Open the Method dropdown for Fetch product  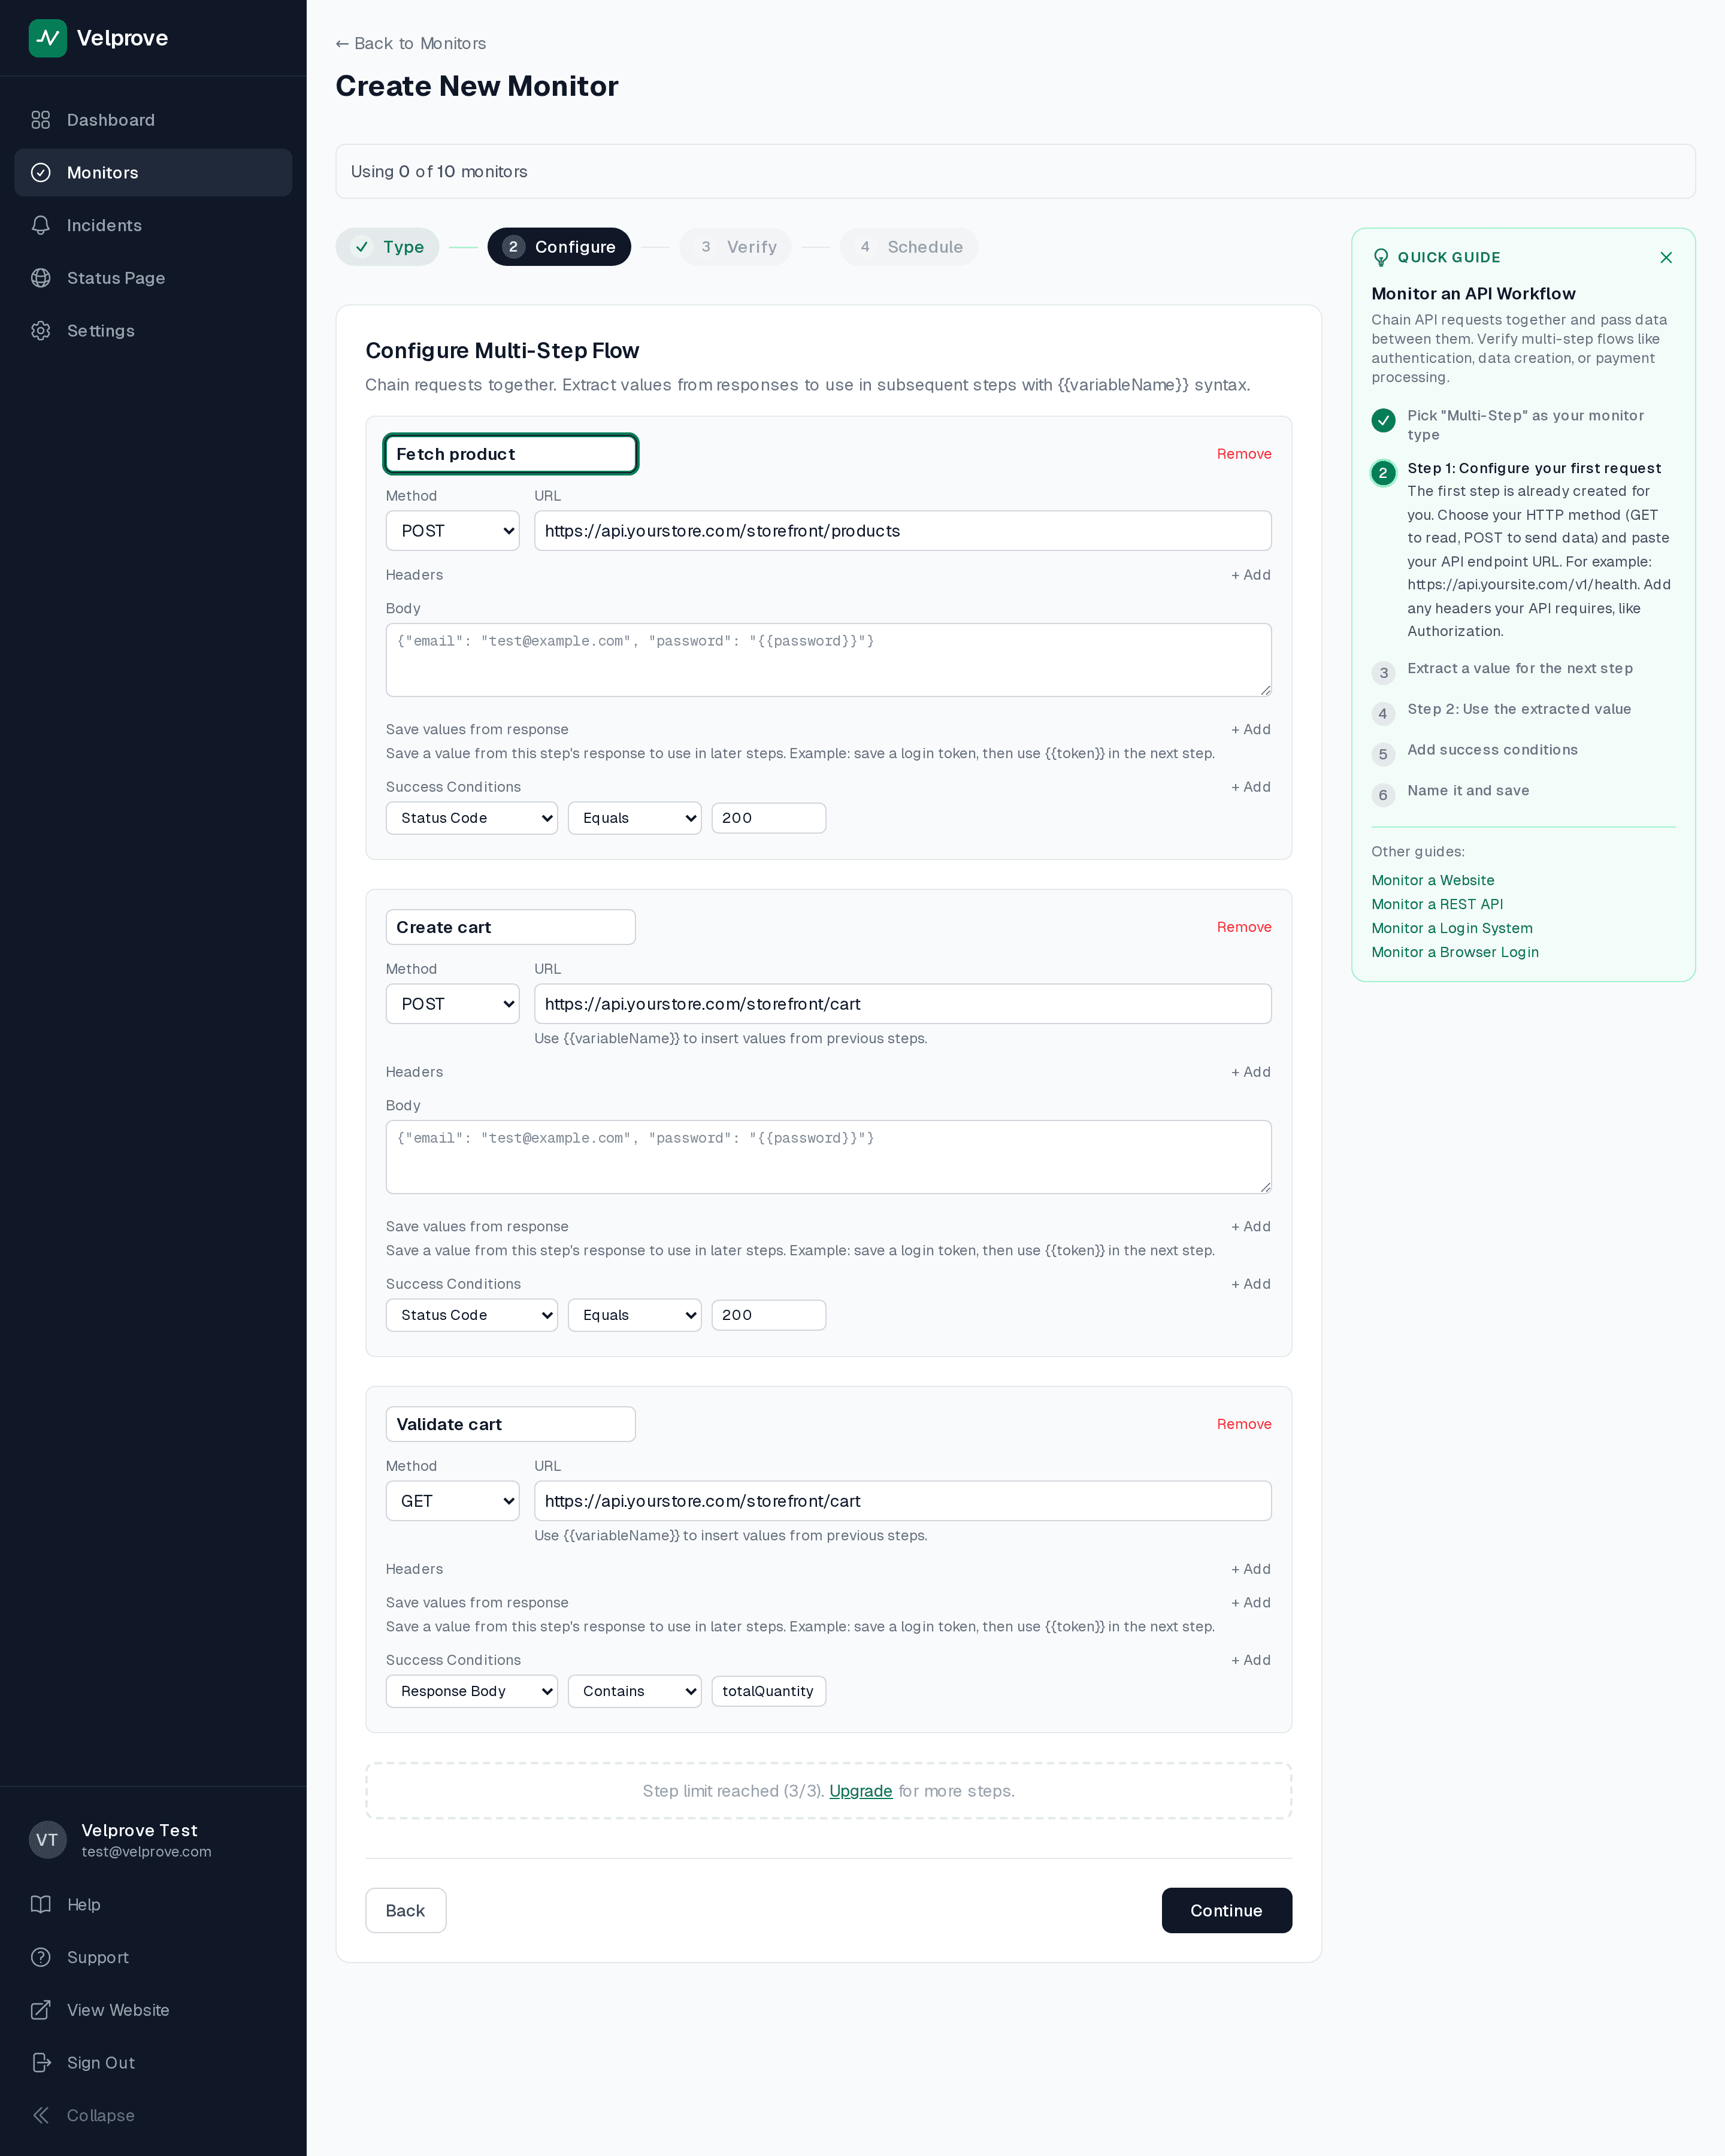pos(453,531)
